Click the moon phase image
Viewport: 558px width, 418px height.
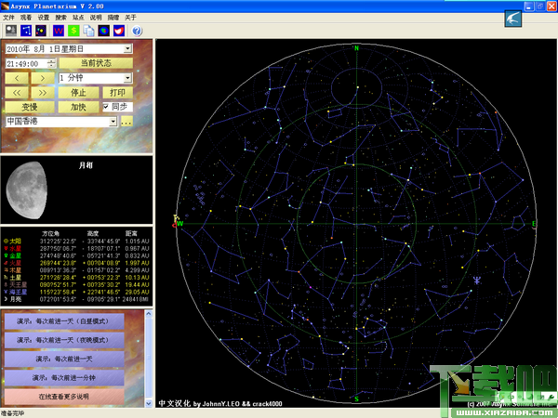[27, 190]
